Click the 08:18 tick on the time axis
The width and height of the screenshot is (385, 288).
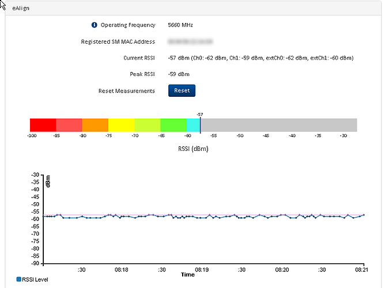pos(121,269)
